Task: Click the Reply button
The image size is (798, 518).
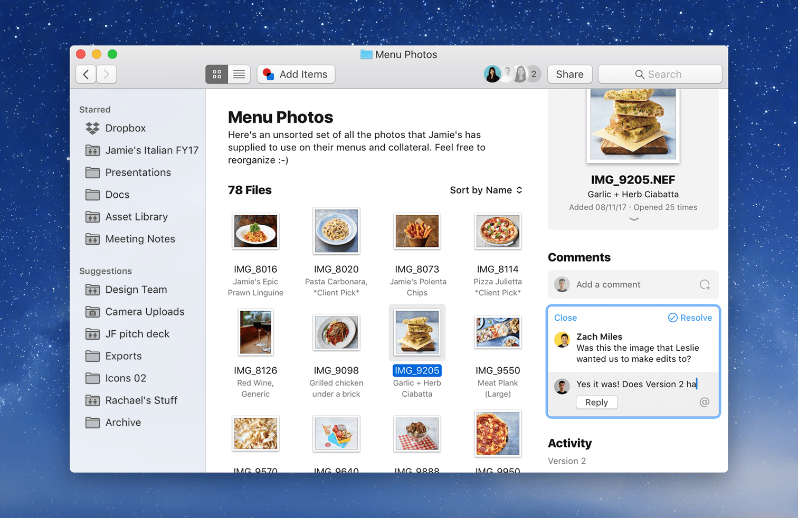Action: click(596, 402)
